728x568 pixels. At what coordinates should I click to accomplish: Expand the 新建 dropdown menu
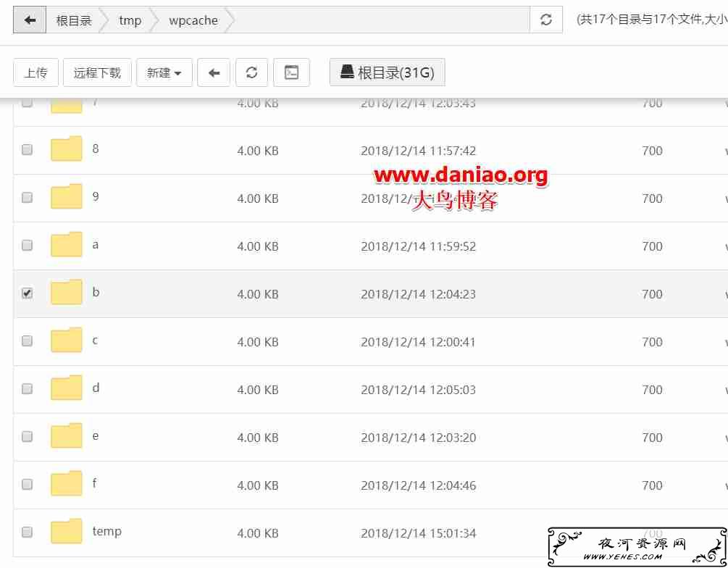tap(164, 72)
